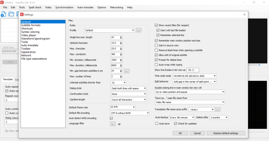Click the Restore default settings button
This screenshot has height=141, width=269.
226,133
